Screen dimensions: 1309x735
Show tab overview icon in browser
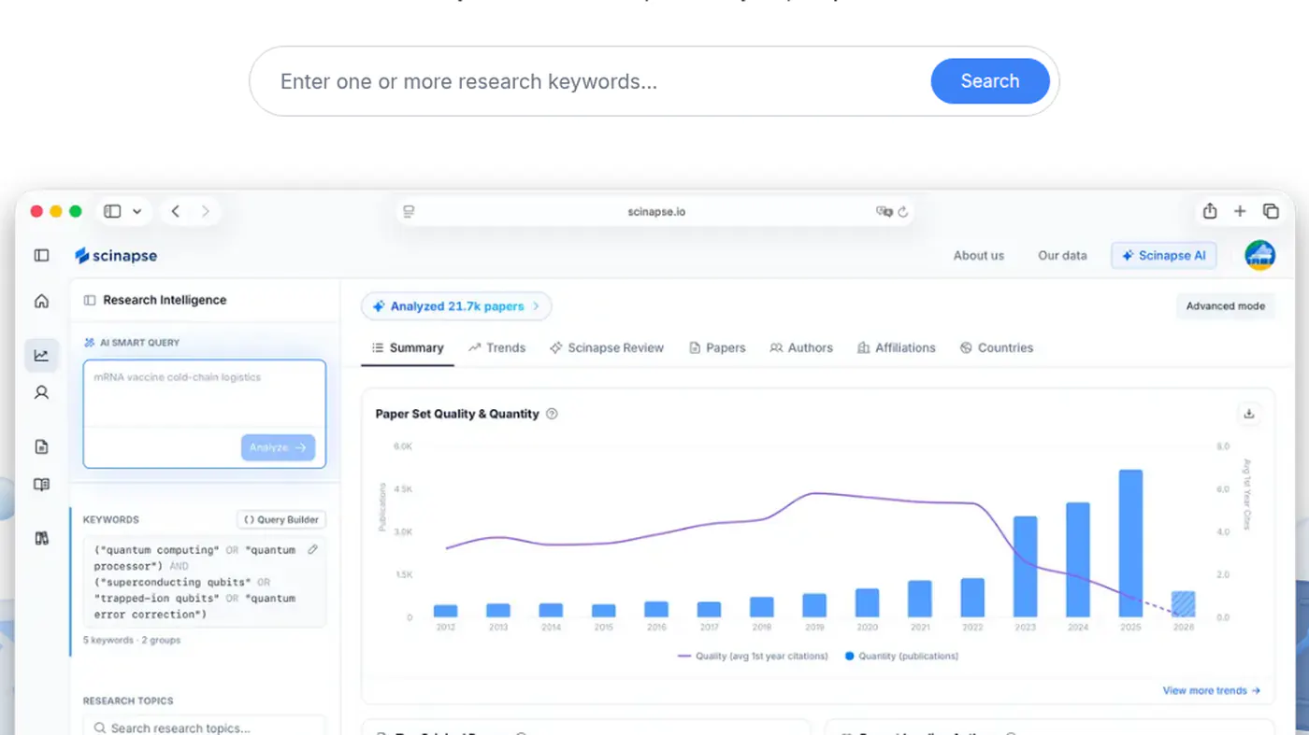1271,211
